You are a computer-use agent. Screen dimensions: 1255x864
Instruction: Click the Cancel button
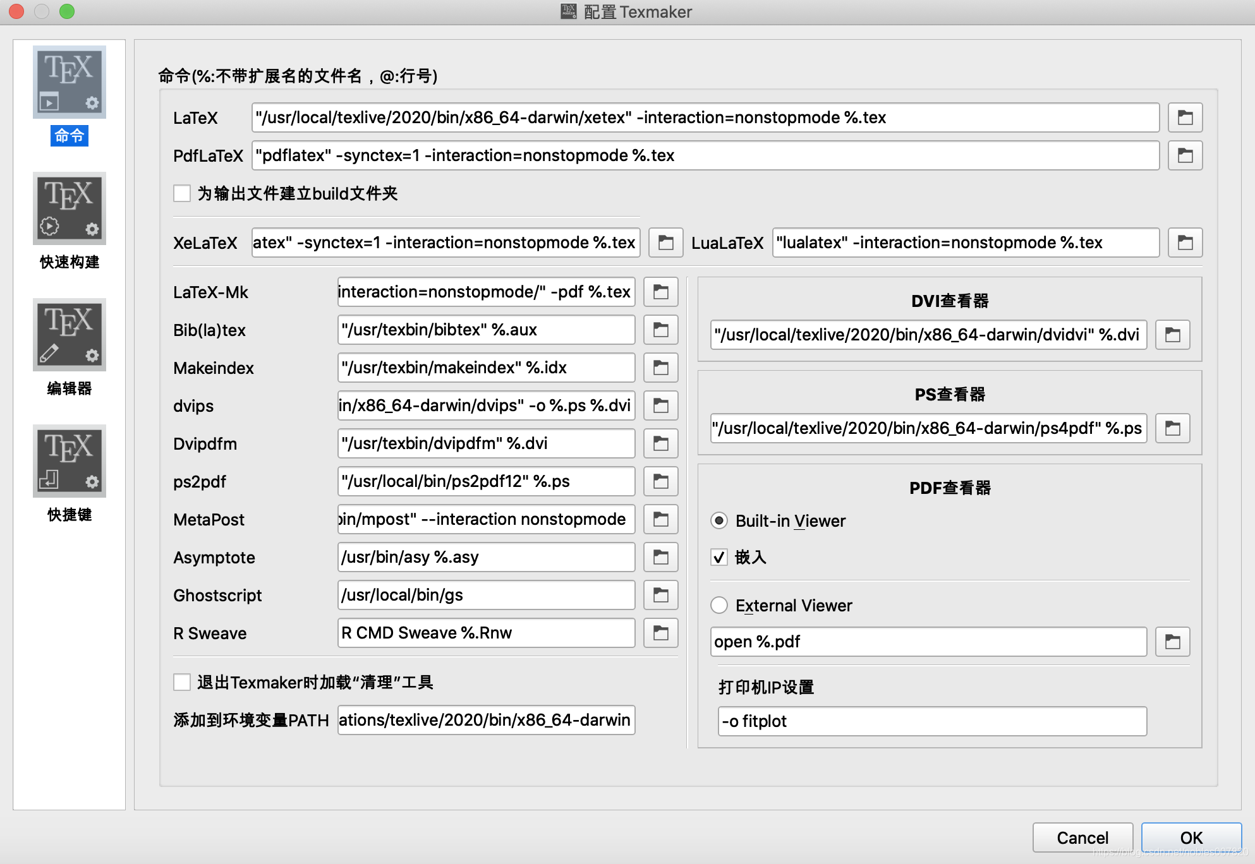tap(1082, 837)
